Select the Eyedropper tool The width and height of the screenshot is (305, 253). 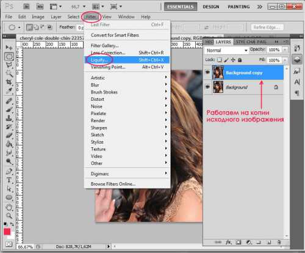click(x=9, y=90)
